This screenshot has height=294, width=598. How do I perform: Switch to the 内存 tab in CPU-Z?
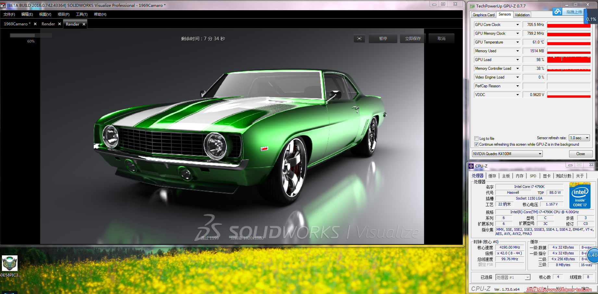click(x=519, y=176)
